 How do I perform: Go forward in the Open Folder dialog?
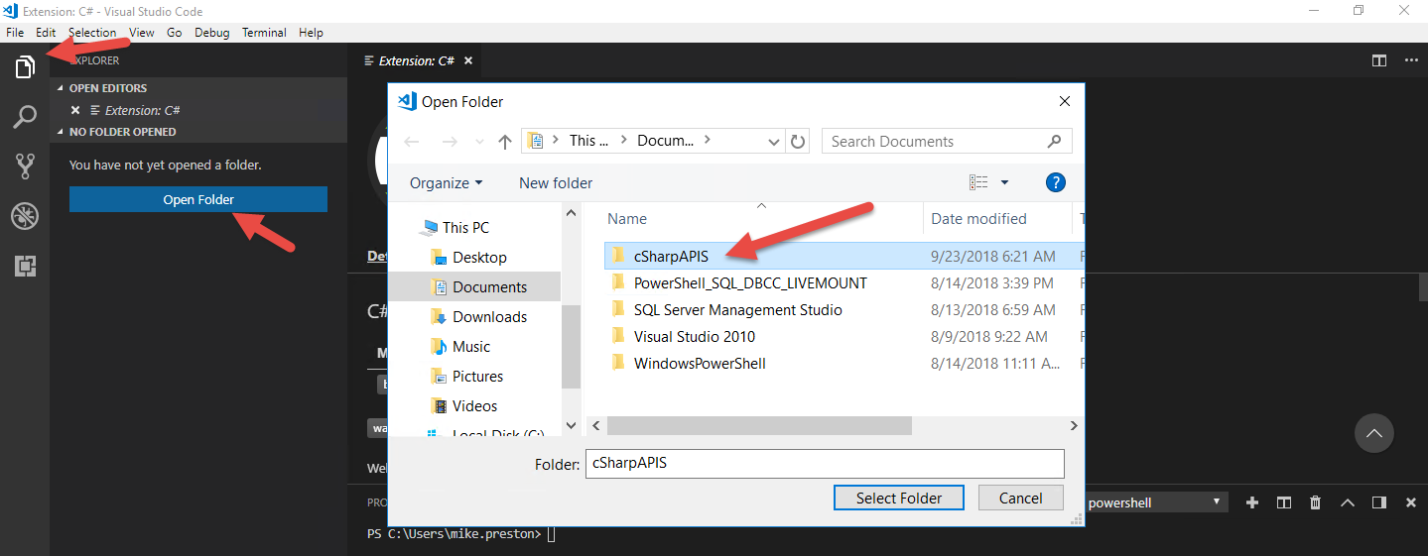449,142
